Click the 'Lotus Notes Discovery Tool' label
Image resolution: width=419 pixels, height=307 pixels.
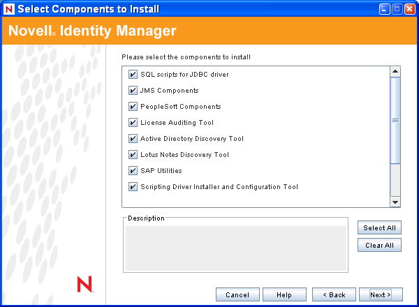coord(184,155)
